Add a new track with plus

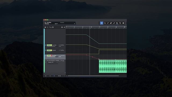point(64,27)
